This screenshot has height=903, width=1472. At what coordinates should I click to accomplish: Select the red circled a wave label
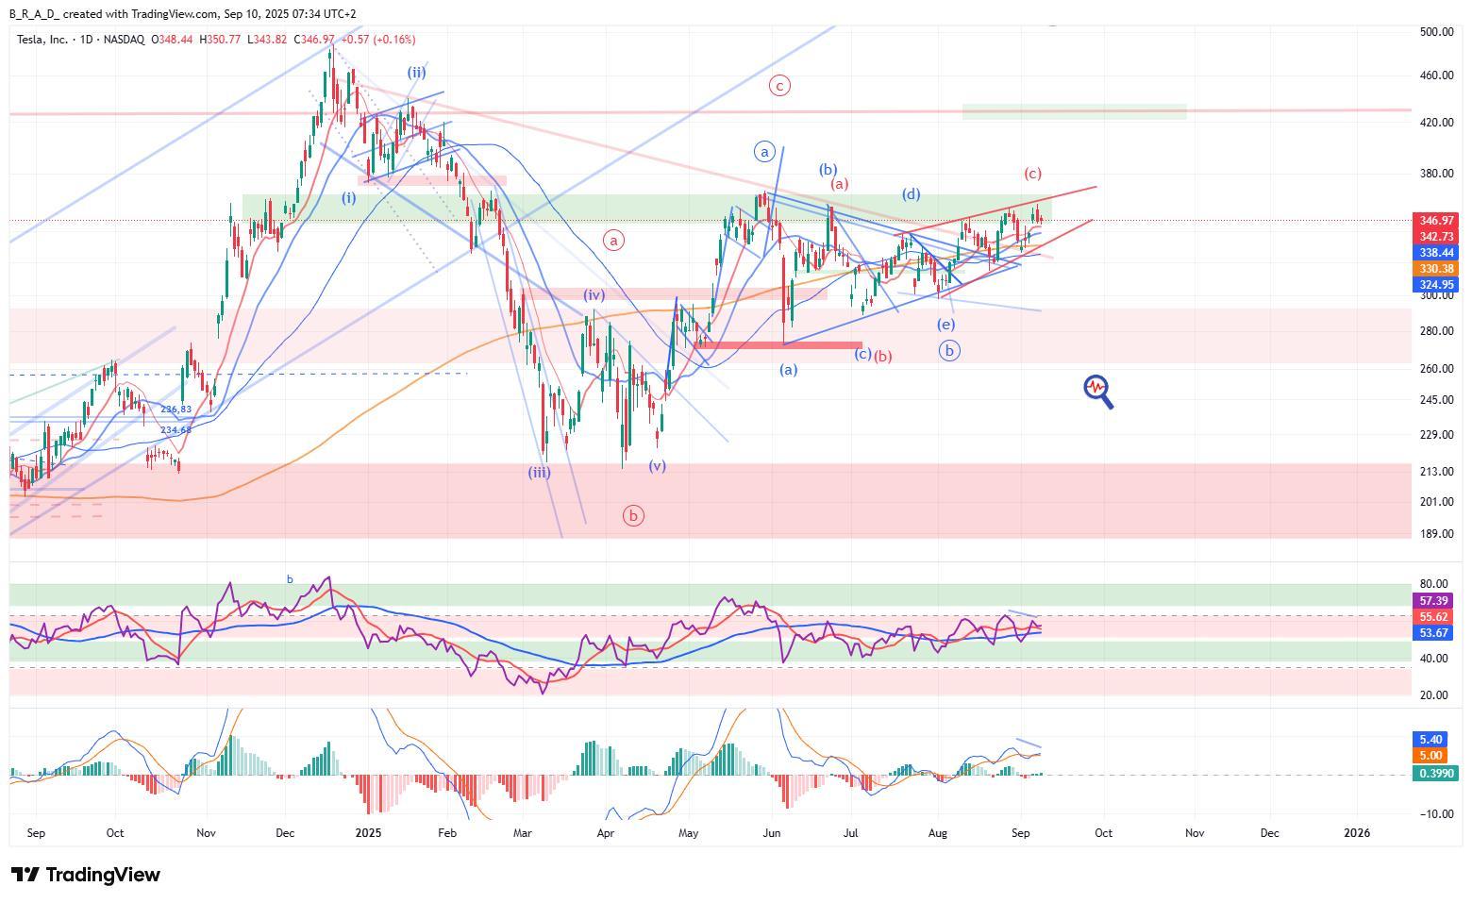click(614, 241)
